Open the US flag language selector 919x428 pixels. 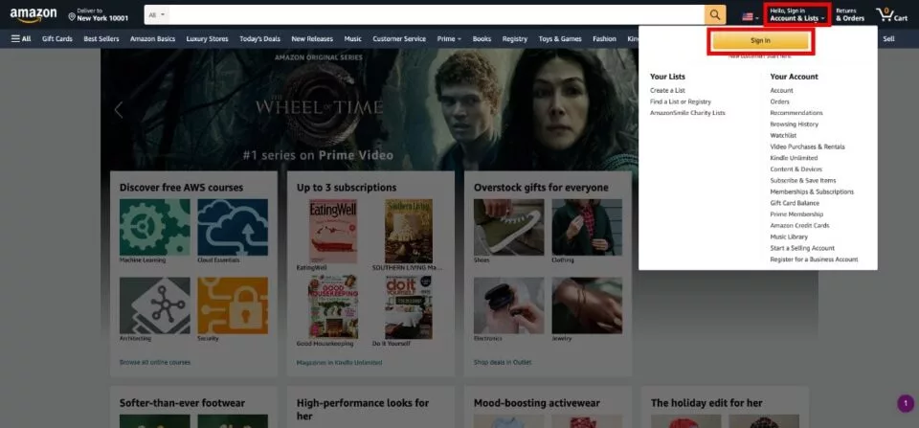pos(751,15)
